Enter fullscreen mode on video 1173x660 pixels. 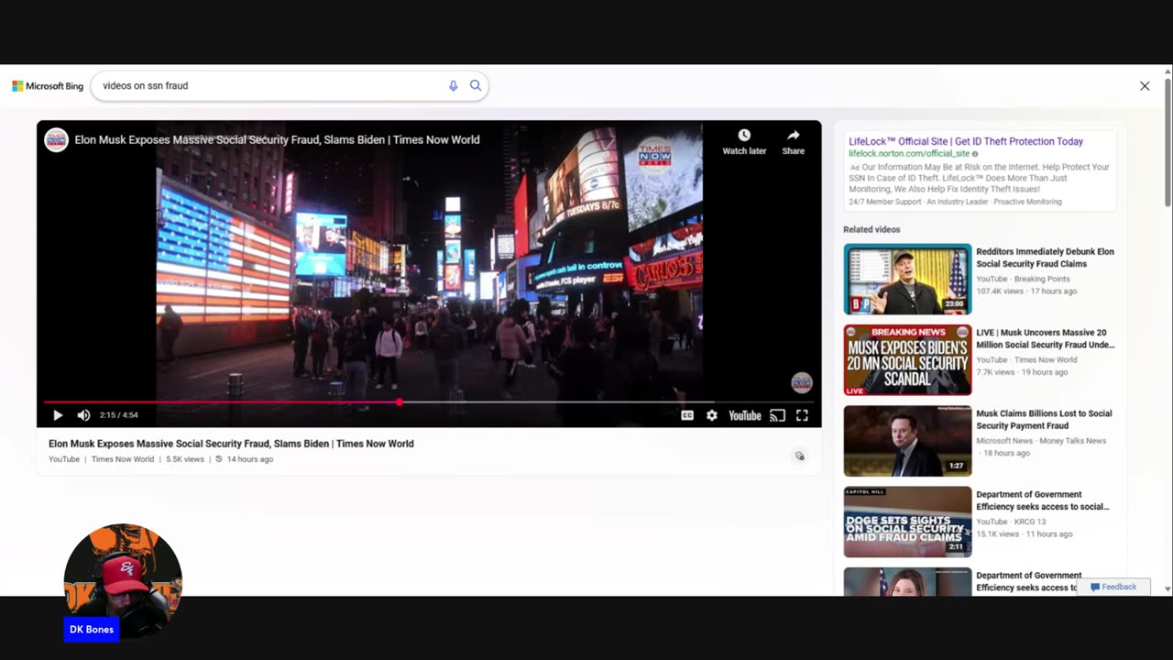(802, 415)
